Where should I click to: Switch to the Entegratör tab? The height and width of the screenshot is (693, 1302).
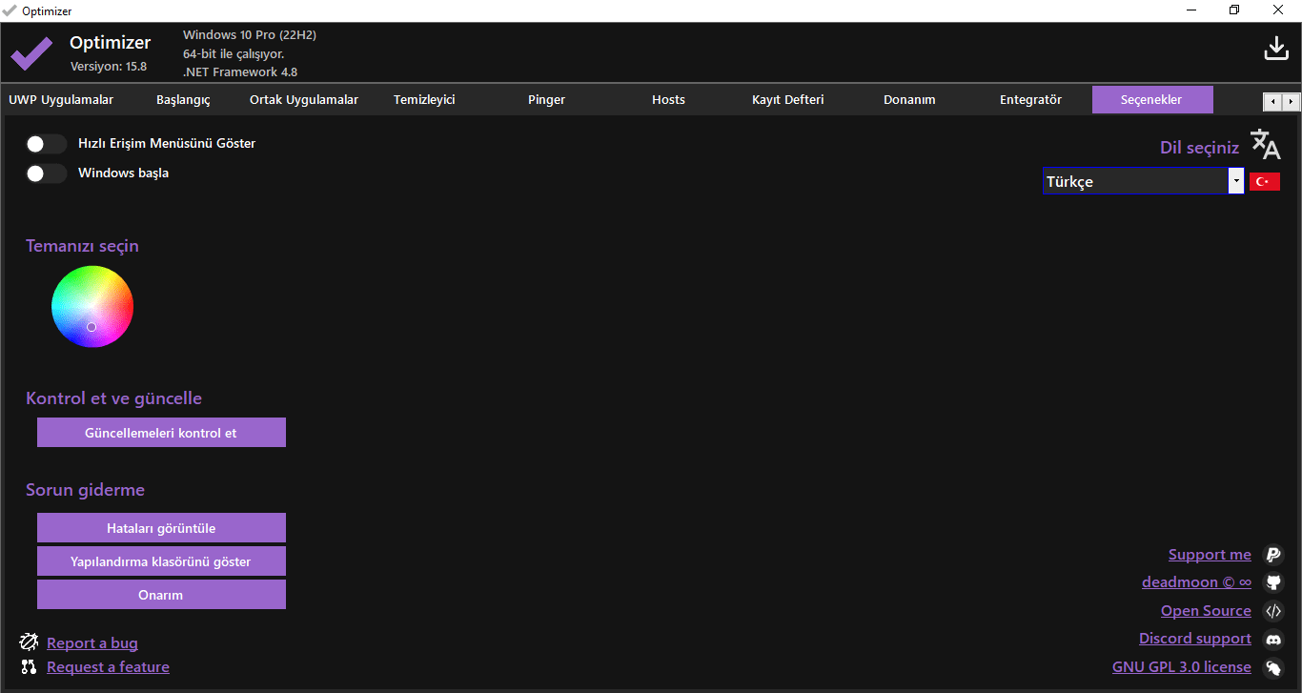click(1030, 99)
